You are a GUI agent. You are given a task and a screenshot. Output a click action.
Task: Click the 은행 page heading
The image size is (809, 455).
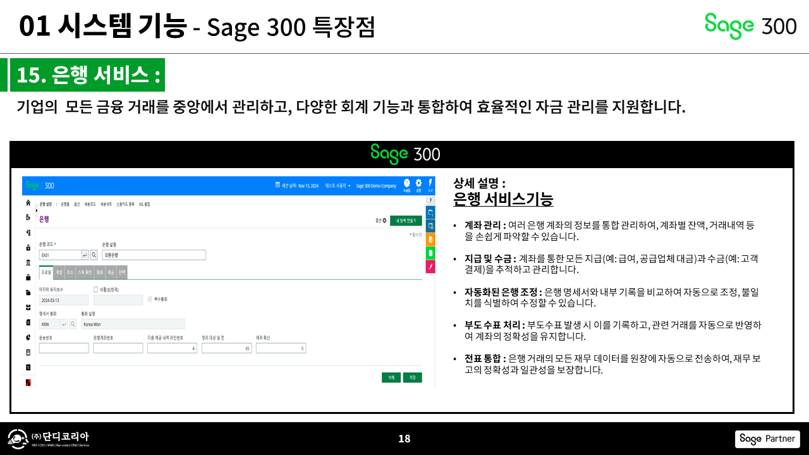[x=44, y=219]
